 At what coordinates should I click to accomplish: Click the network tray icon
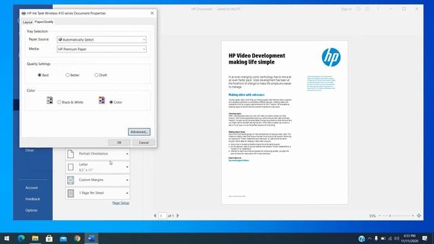390,239
